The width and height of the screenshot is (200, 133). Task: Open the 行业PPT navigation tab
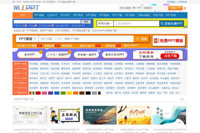click(52, 15)
